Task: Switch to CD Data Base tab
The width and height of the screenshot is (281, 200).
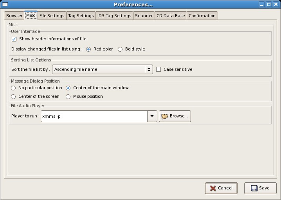Action: pyautogui.click(x=171, y=16)
